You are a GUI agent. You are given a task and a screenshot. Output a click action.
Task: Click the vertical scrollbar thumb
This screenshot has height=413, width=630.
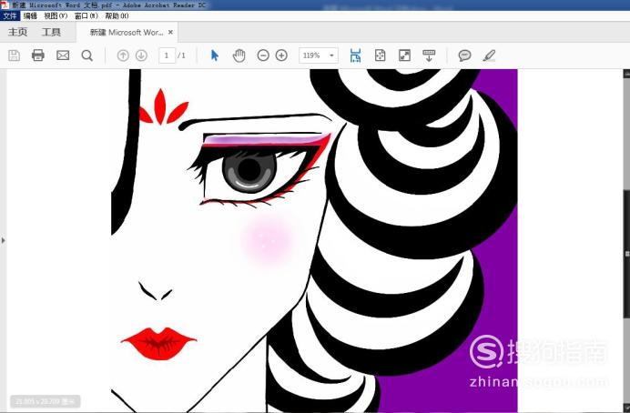[x=626, y=253]
